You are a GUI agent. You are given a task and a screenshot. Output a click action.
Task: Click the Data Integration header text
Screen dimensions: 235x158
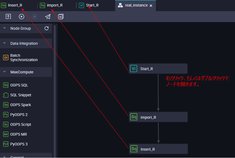coord(24,43)
